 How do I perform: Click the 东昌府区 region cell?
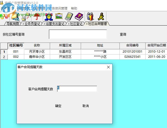65,52
